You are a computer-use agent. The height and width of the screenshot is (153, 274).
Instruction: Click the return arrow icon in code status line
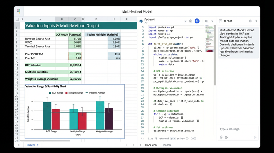pyautogui.click(x=142, y=139)
